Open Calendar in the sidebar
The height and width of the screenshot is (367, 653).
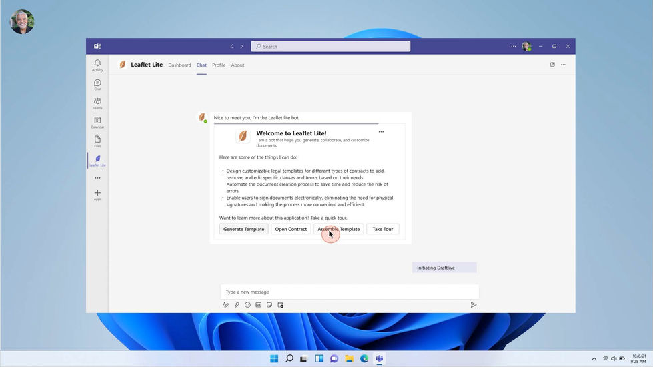point(97,123)
